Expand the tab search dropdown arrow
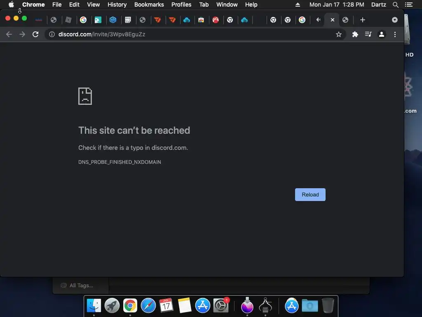This screenshot has height=317, width=422. tap(394, 20)
